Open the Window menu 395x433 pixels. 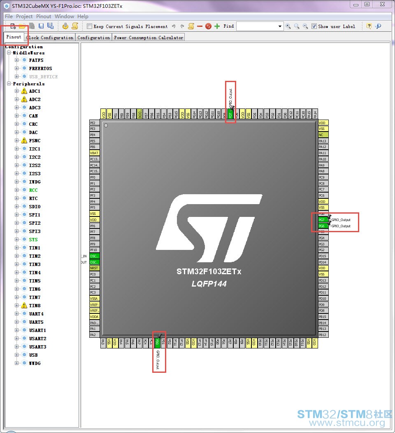[x=65, y=16]
